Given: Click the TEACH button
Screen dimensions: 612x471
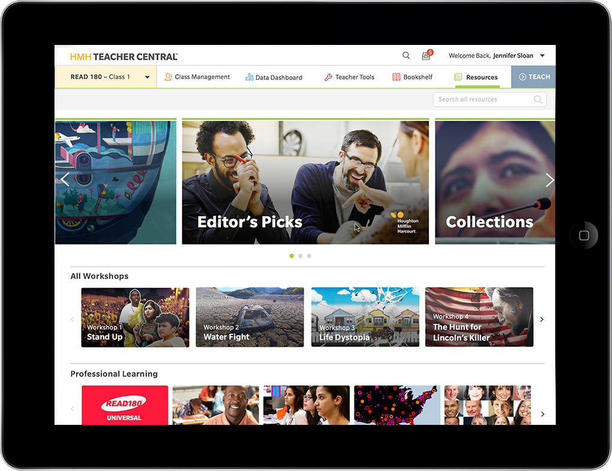Looking at the screenshot, I should [x=534, y=77].
